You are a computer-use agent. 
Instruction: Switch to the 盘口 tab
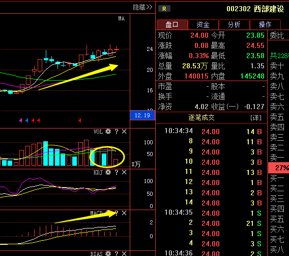(x=172, y=24)
